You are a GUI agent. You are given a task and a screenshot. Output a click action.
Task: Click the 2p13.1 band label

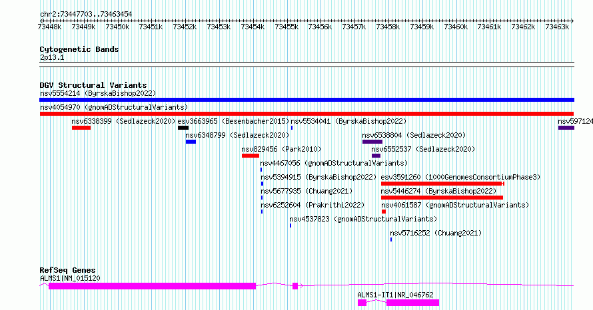click(x=52, y=58)
